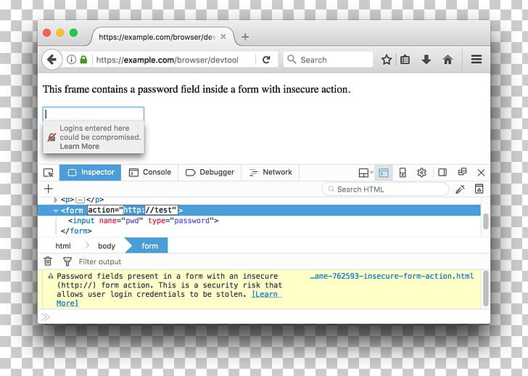
Task: Click the console command input prompt
Action: 263,316
